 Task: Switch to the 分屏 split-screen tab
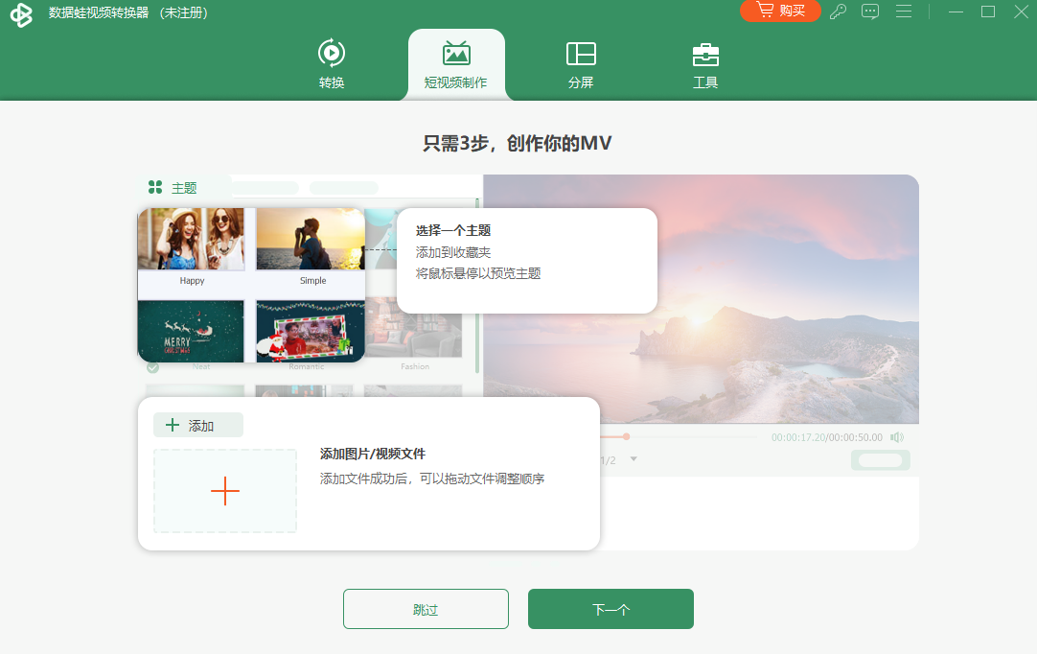(581, 64)
